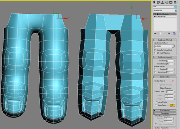Click the Smoothness spinner under Subdivision Amount

pos(174,64)
